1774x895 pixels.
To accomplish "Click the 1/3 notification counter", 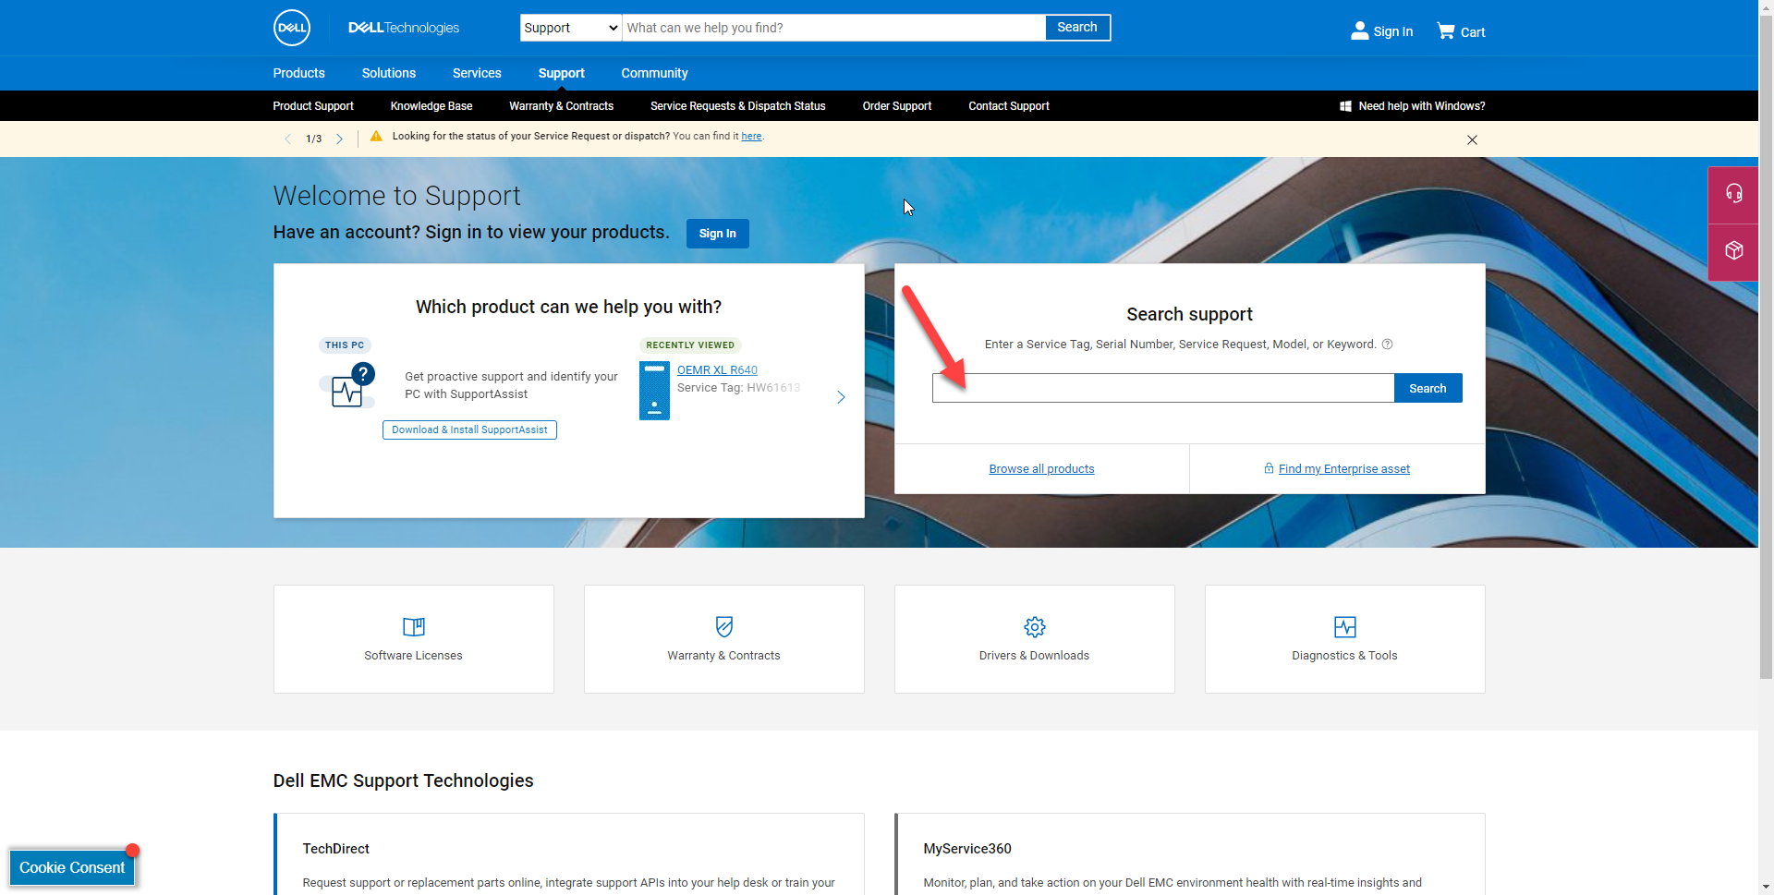I will pyautogui.click(x=314, y=139).
